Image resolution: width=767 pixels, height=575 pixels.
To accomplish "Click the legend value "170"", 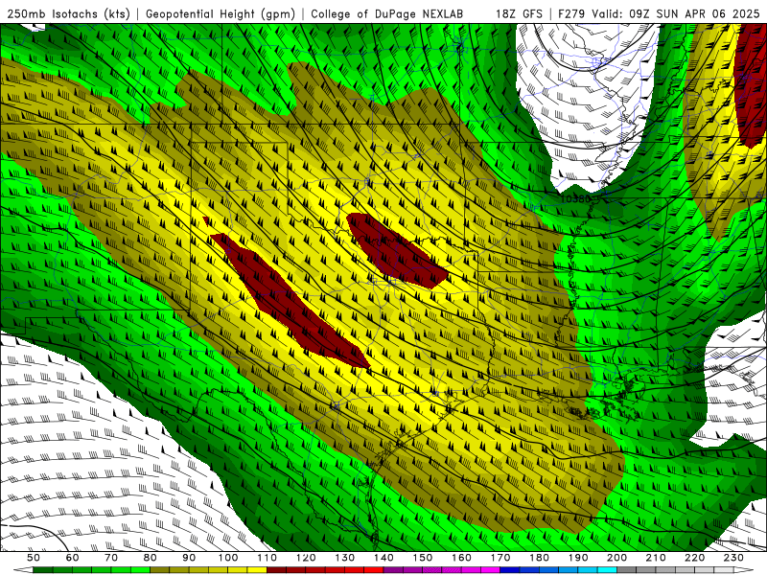I will coord(500,558).
